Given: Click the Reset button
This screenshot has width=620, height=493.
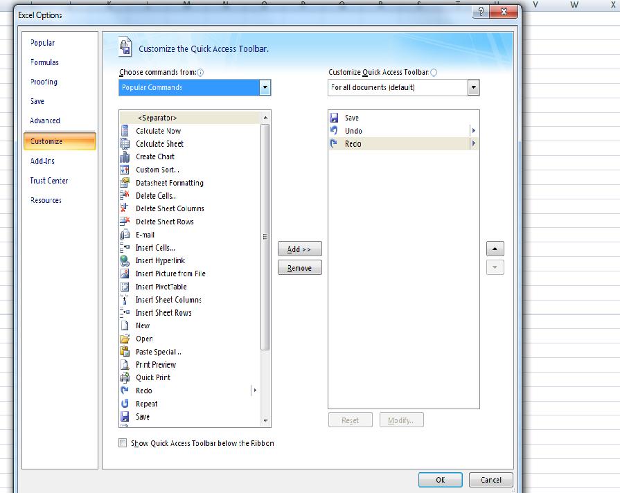Looking at the screenshot, I should pos(351,420).
